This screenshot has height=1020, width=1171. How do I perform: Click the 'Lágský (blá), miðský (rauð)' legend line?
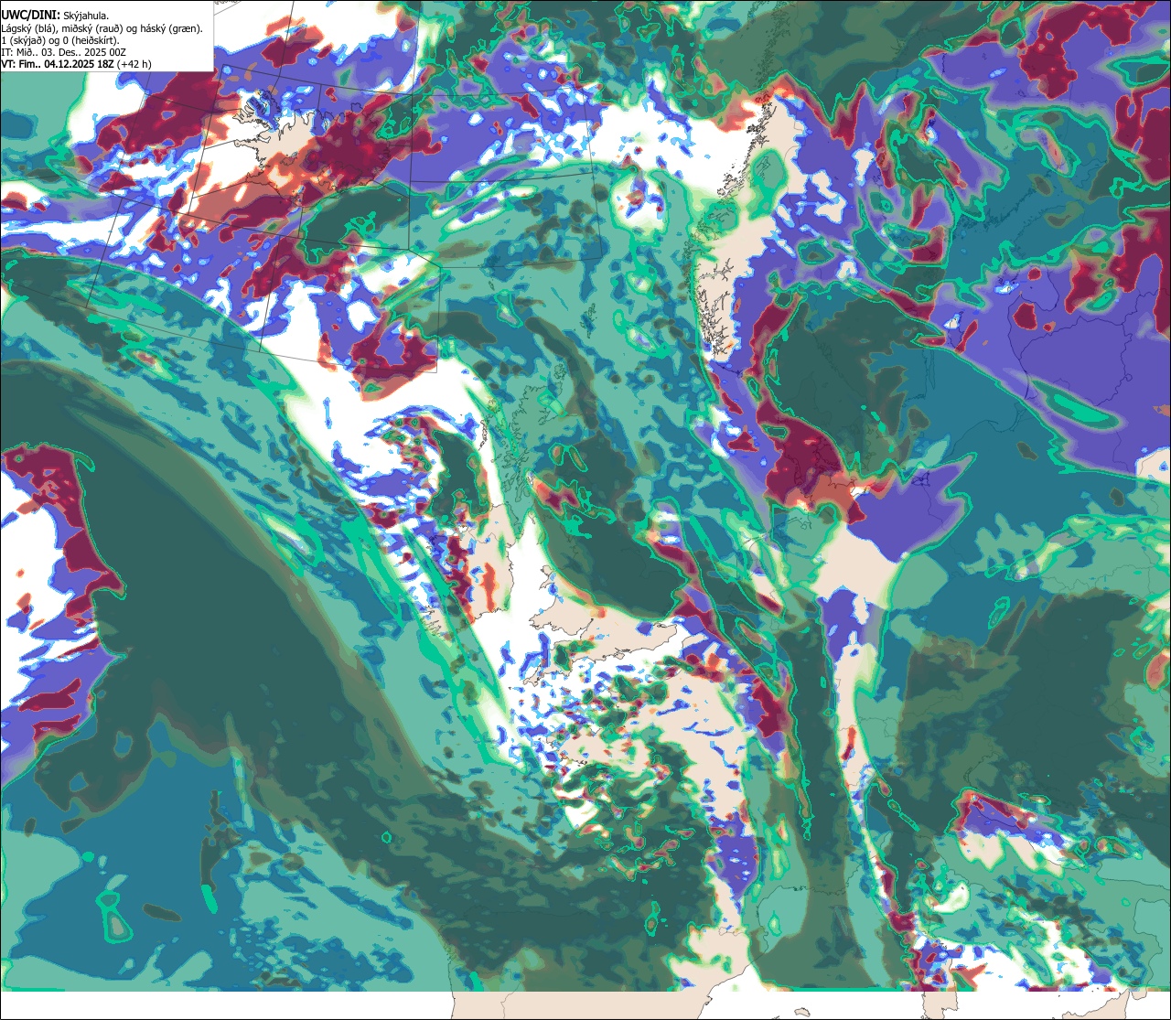(102, 28)
